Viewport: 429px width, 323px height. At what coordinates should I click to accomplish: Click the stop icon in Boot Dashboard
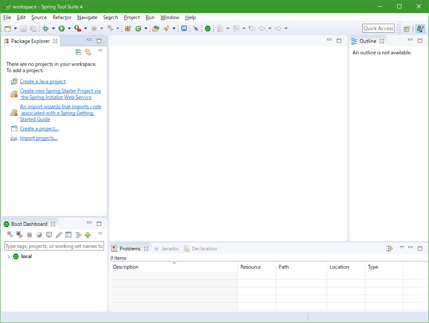click(30, 235)
